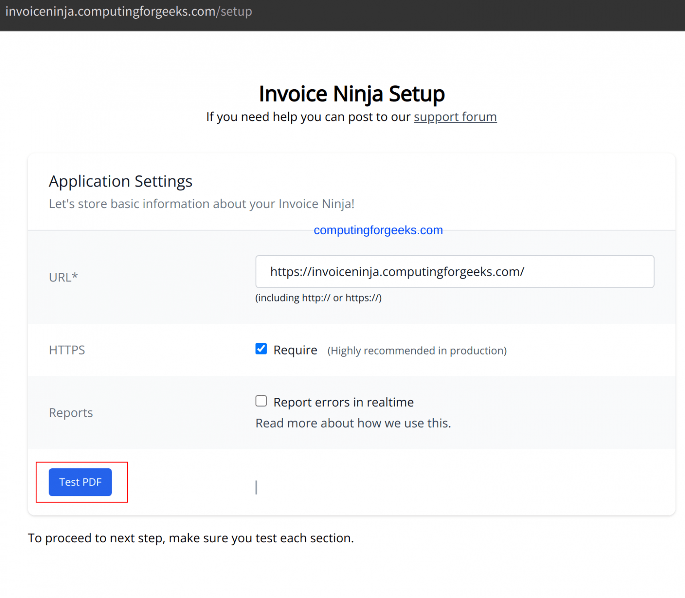Click the Report errors in realtime label
Image resolution: width=685 pixels, height=598 pixels.
pyautogui.click(x=343, y=402)
